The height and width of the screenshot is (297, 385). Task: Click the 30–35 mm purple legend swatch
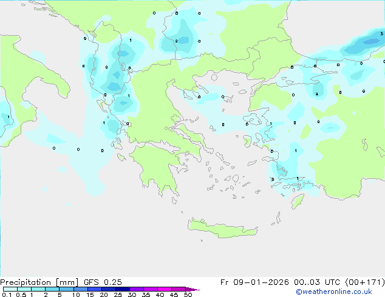click(x=136, y=289)
